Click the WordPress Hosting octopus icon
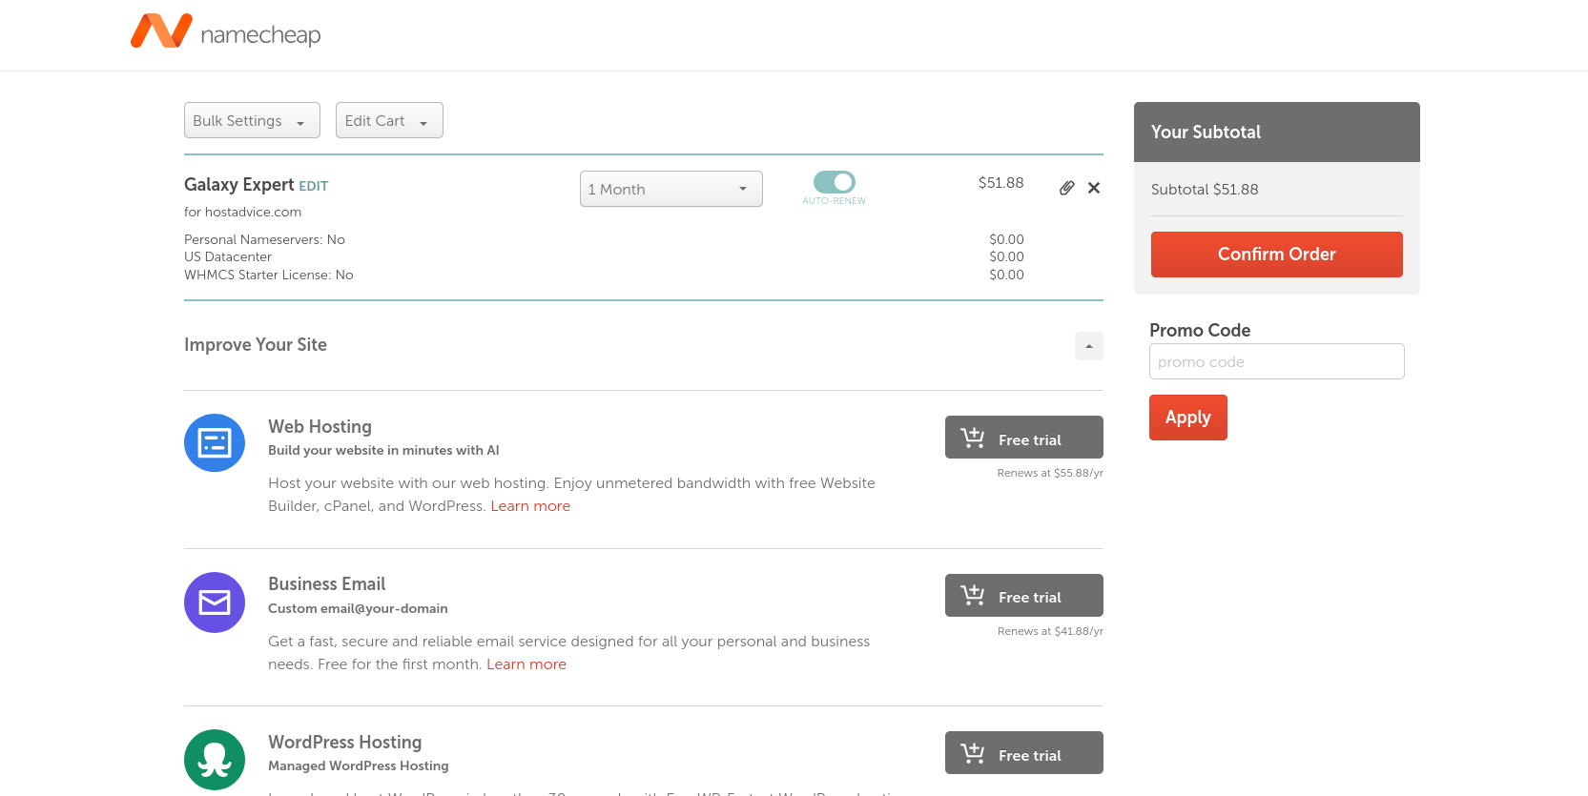This screenshot has width=1588, height=796. pyautogui.click(x=215, y=760)
